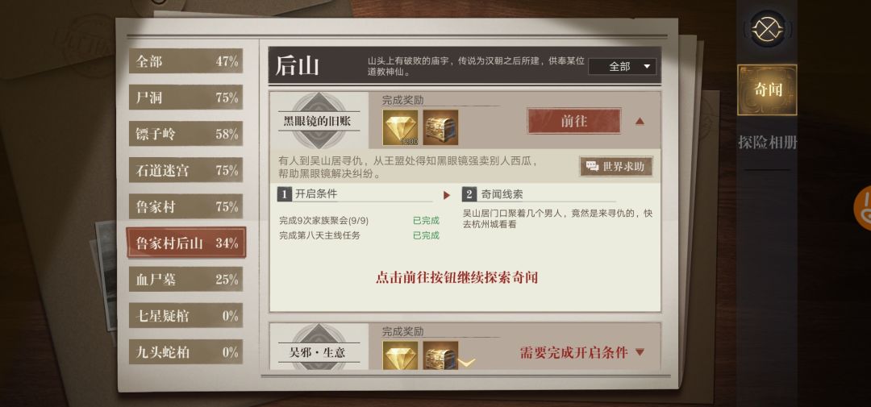This screenshot has height=407, width=871.
Task: Select the 奇闻 tab
Action: pyautogui.click(x=767, y=90)
